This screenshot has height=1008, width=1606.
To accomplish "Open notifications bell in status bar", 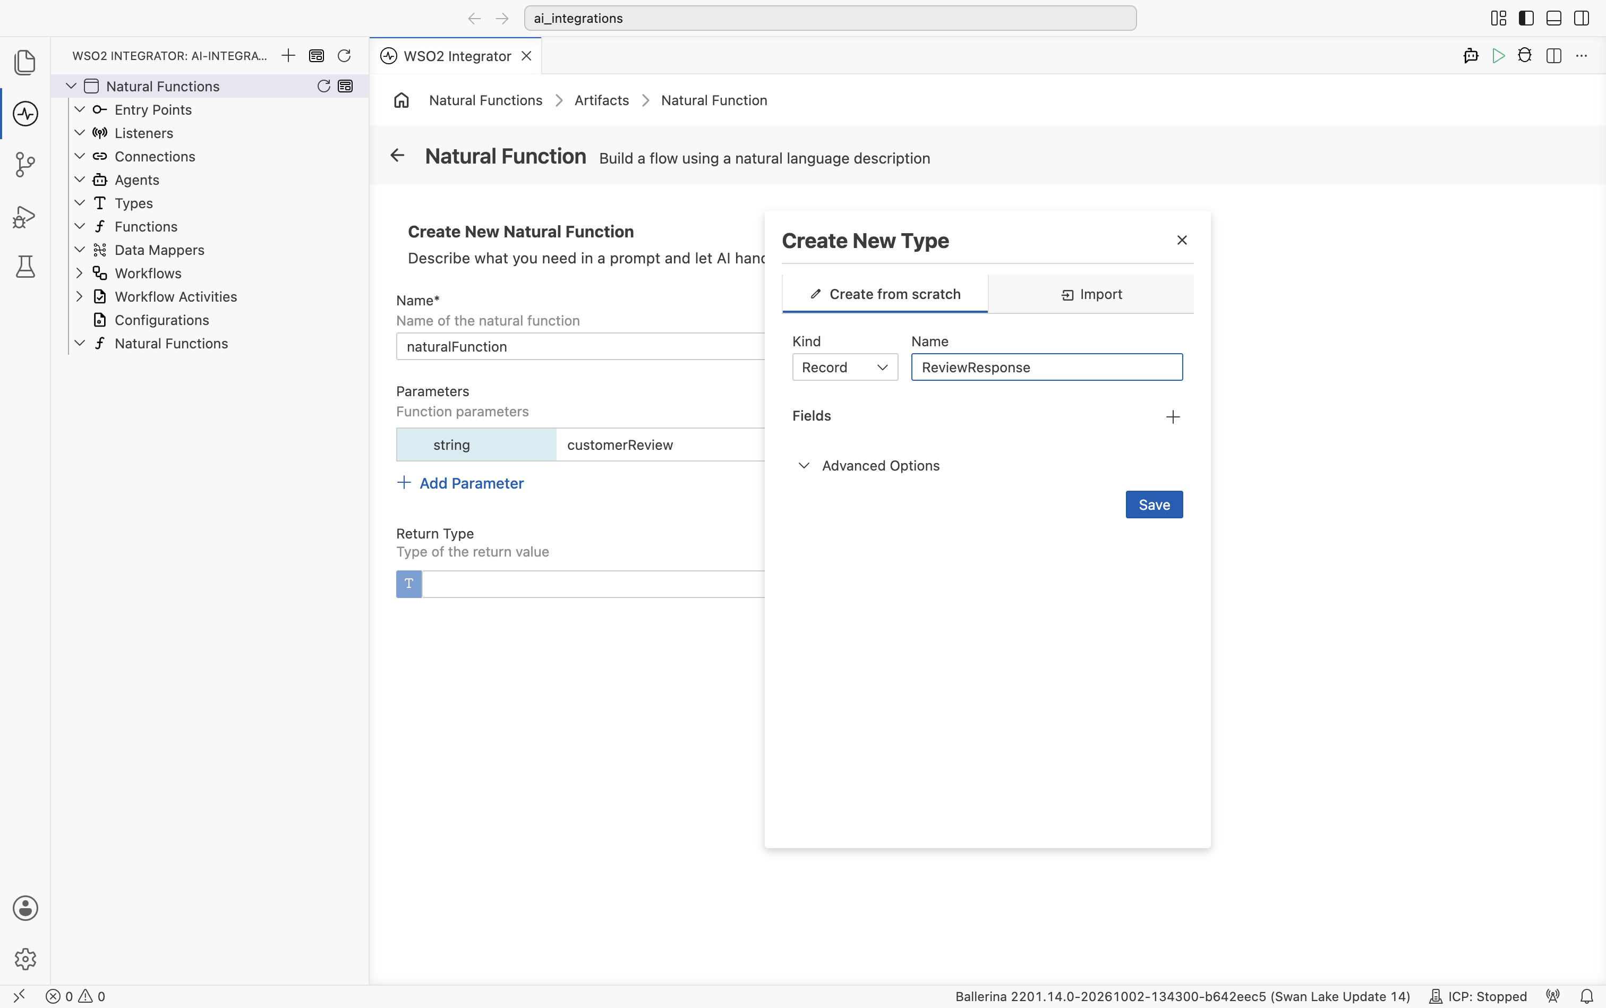I will 1586,996.
